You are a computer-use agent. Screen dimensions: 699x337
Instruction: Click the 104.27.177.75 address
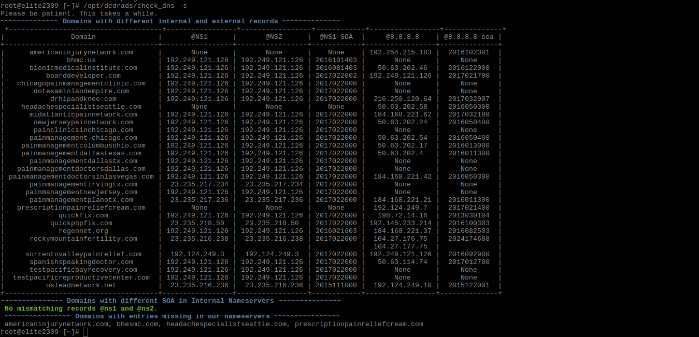click(x=402, y=246)
